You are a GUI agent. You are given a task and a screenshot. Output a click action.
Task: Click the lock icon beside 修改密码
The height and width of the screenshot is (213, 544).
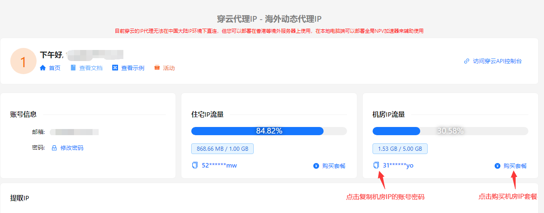54,148
